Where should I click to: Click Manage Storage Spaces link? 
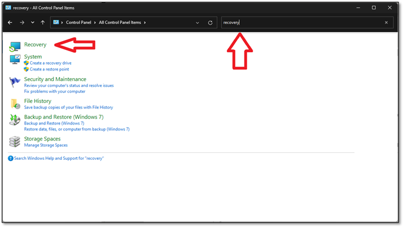[x=46, y=145]
